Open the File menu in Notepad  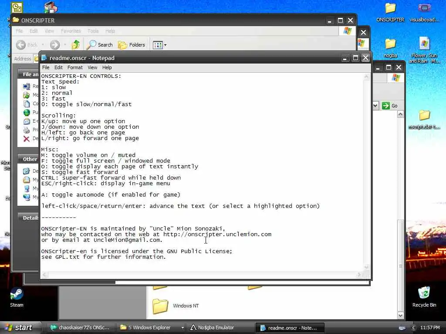(x=46, y=67)
